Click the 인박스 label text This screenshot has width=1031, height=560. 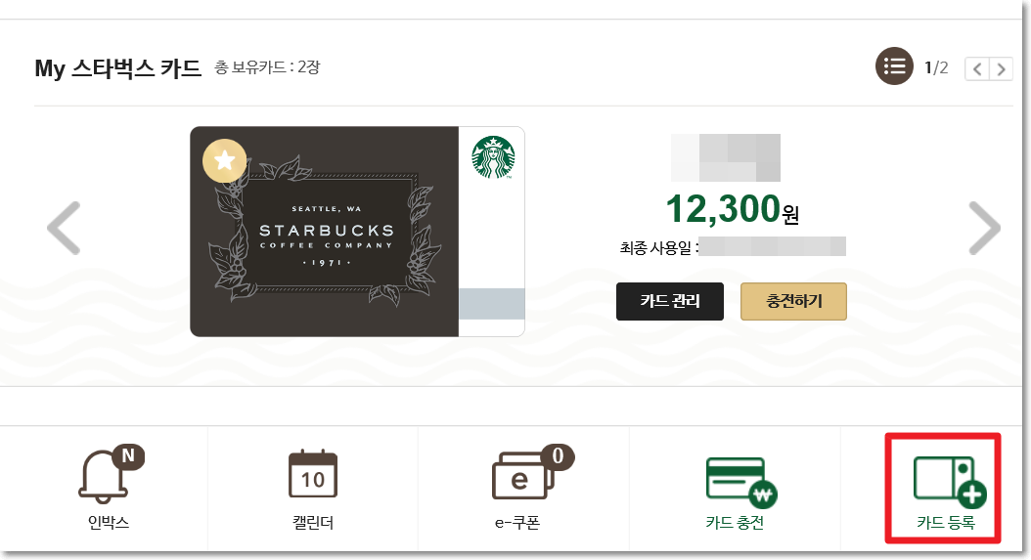[x=109, y=523]
